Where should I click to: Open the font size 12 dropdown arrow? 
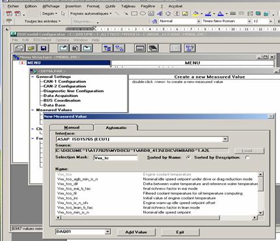(x=271, y=21)
